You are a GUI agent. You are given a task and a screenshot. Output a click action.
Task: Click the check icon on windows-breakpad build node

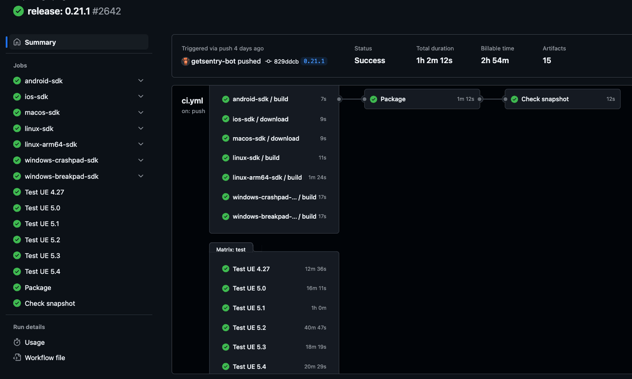(x=225, y=216)
